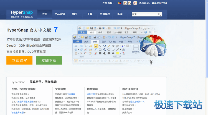The width and height of the screenshot is (208, 115).
Task: Click 文件 tab in front HyperSnap window
Action: 77,41
